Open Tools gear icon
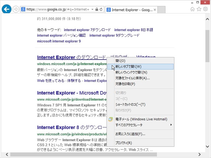211x158 pixels. click(205, 9)
